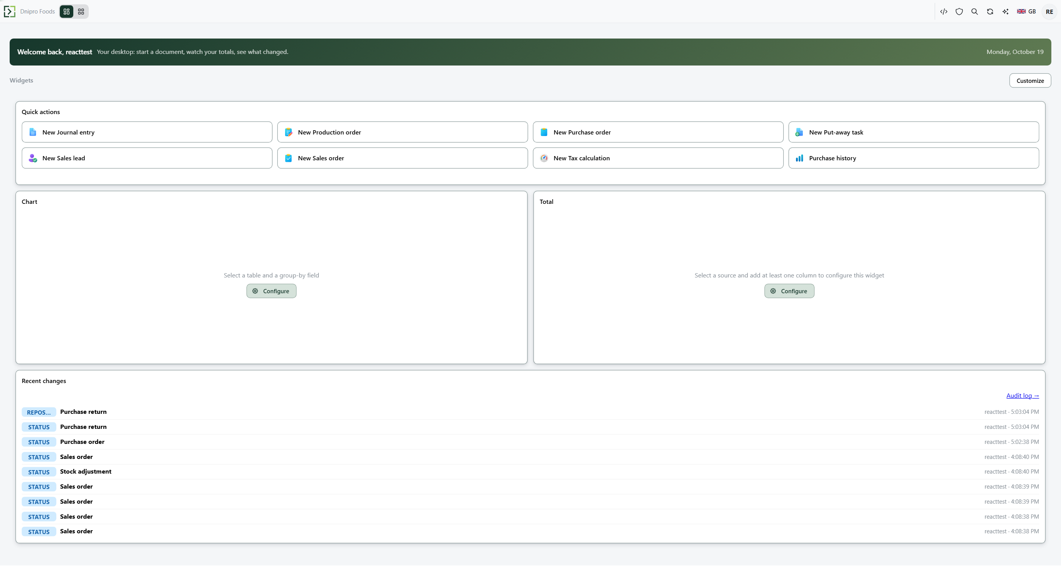Image resolution: width=1061 pixels, height=578 pixels.
Task: Click the Widgets section label
Action: tap(22, 80)
